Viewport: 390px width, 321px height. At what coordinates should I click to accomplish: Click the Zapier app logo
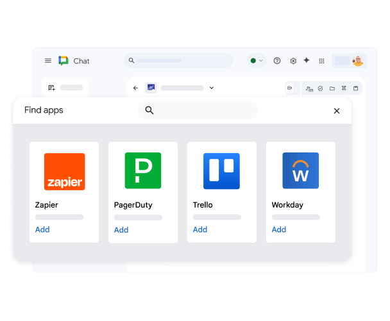click(65, 172)
